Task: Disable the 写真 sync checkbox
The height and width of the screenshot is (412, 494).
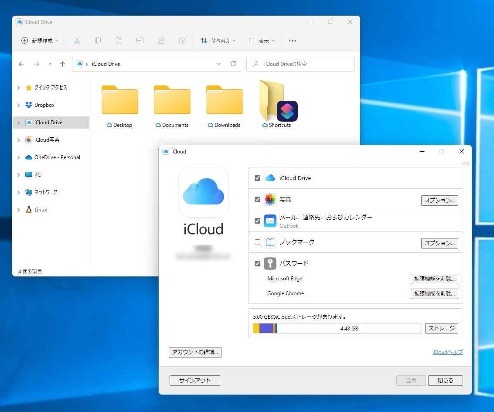Action: [257, 200]
